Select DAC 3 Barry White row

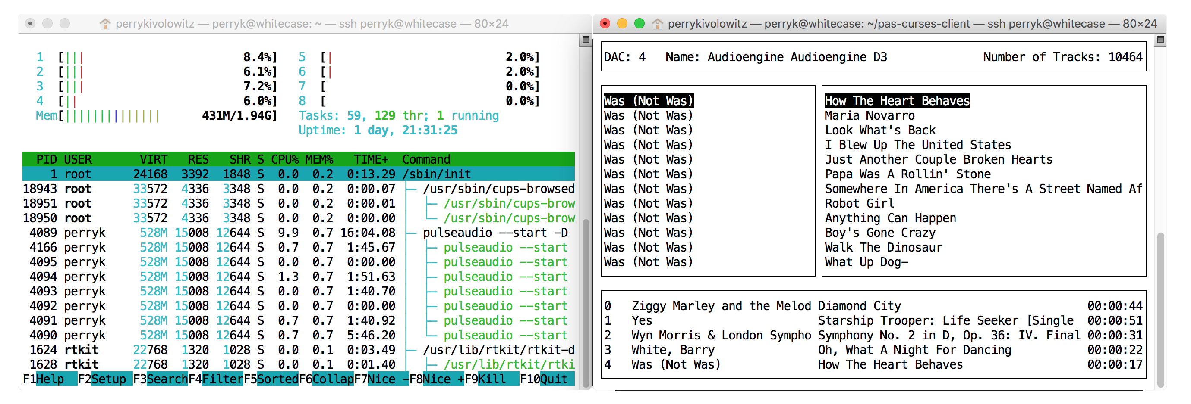[873, 350]
